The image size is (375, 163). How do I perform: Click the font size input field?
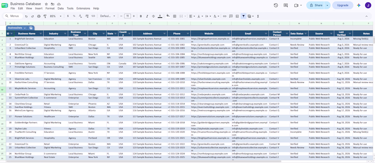click(127, 16)
